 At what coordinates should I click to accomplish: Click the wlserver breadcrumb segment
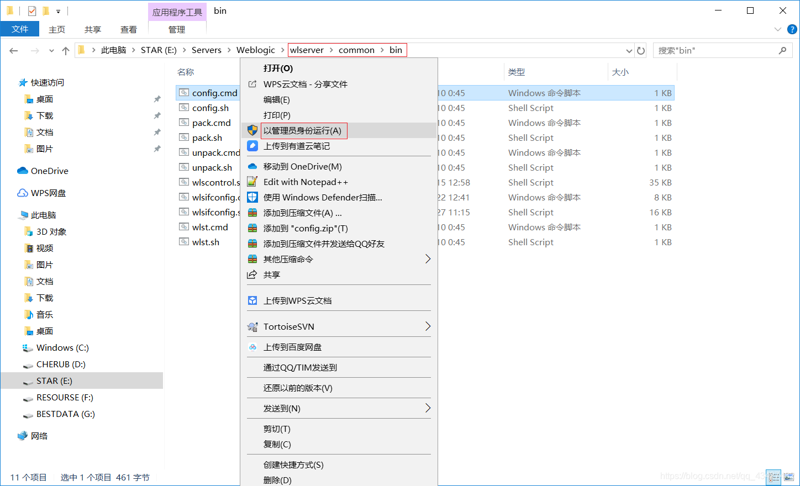pos(307,50)
